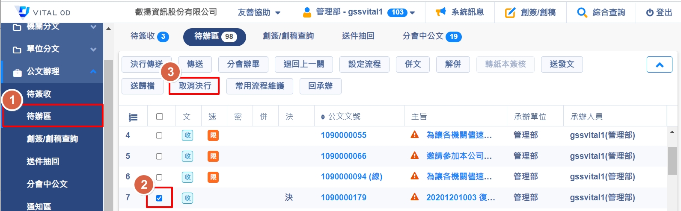Click the 取消決行 button
This screenshot has height=211, width=681.
tap(194, 86)
